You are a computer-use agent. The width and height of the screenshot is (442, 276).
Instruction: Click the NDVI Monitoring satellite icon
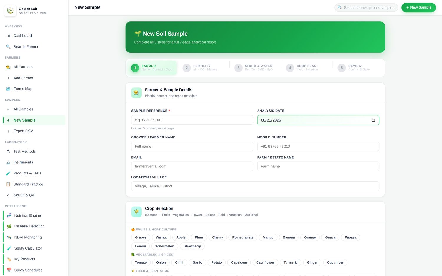coord(9,237)
